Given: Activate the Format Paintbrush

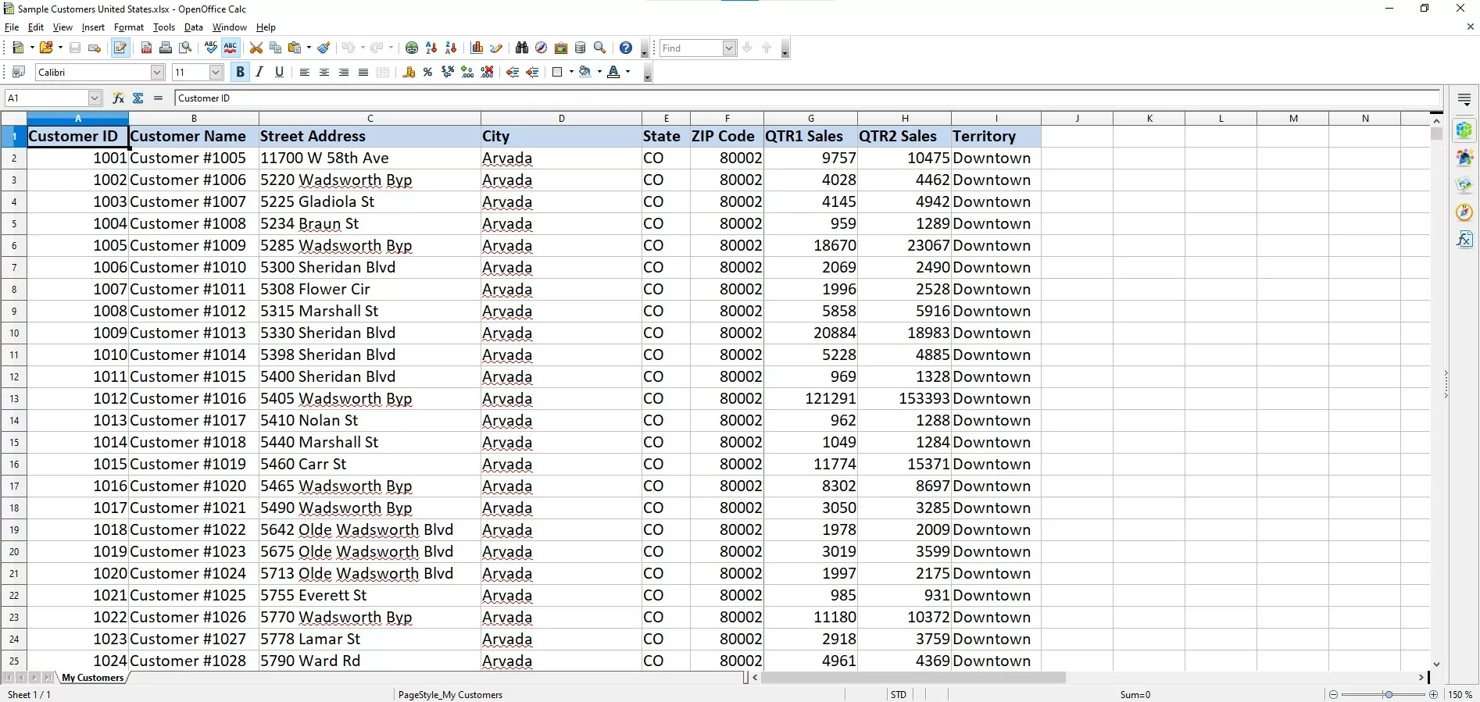Looking at the screenshot, I should tap(324, 48).
